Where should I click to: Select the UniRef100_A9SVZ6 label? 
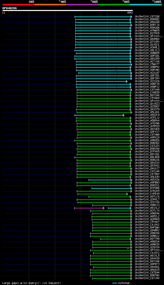coord(147,180)
